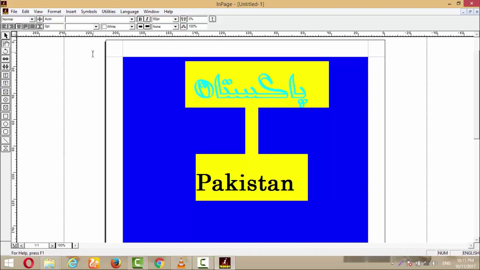This screenshot has width=480, height=270.
Task: Set right-to-left text direction arrow
Action: 147,26
